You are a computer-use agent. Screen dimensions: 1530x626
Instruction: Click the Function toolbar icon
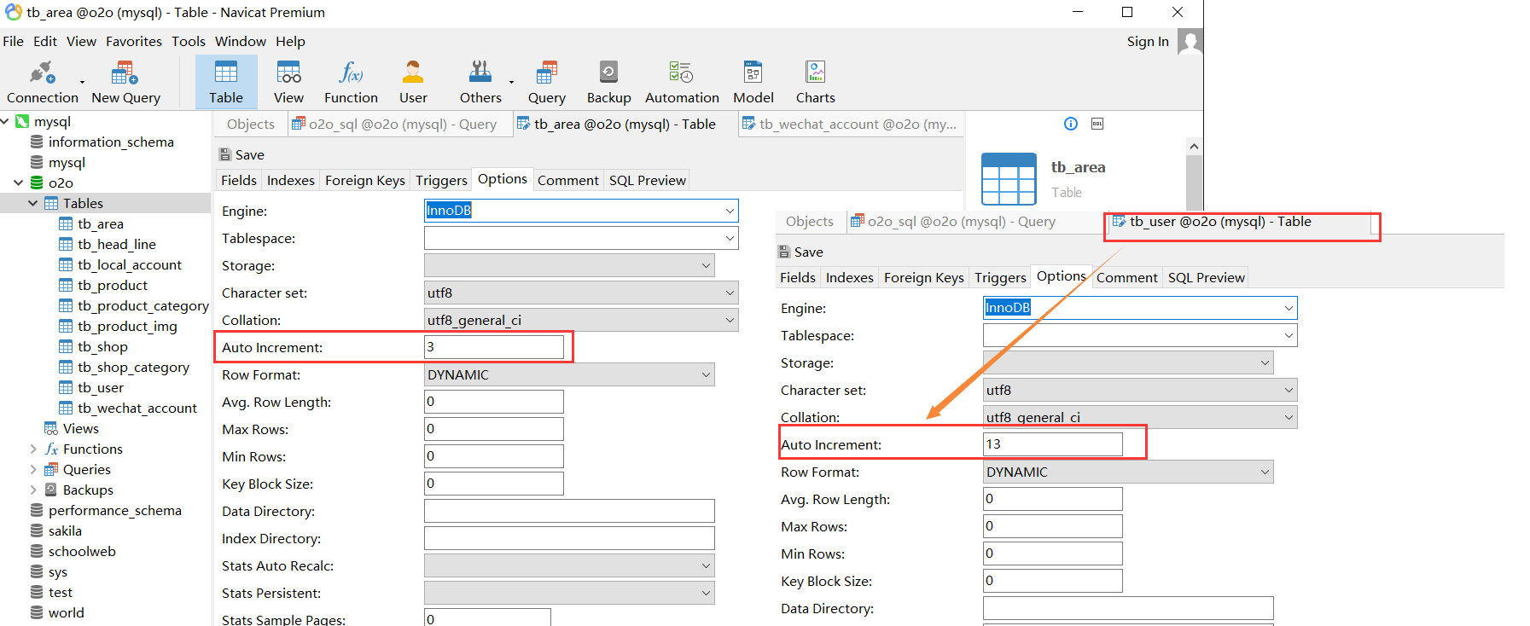[351, 72]
